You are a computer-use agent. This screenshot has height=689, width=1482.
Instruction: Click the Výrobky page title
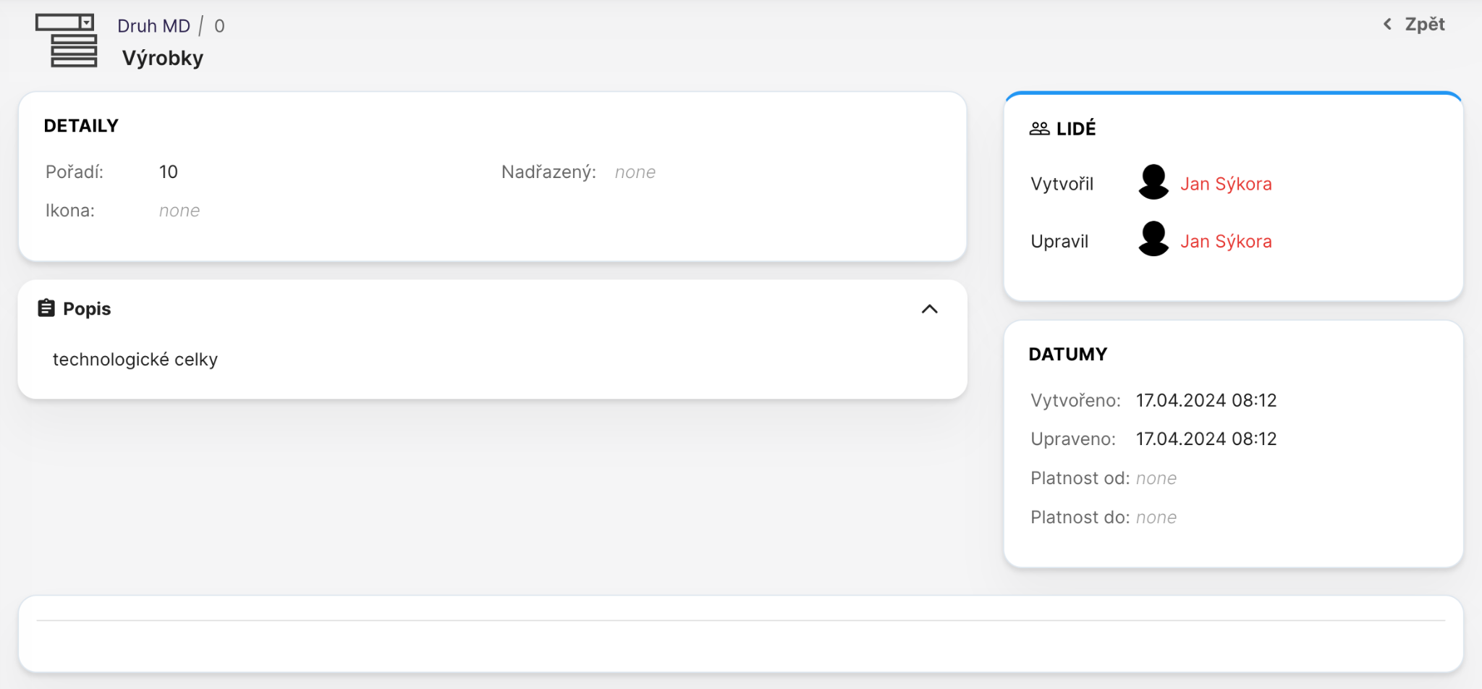(163, 58)
